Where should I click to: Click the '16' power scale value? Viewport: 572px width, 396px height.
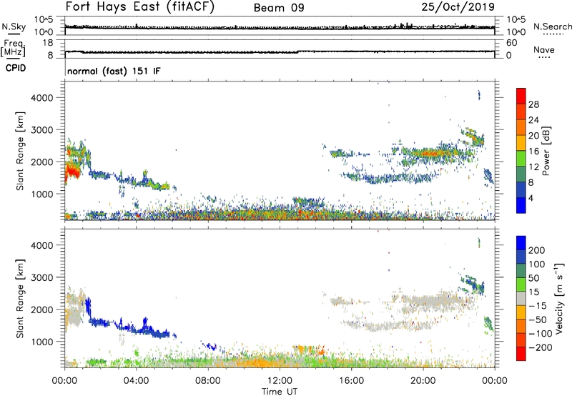tap(533, 152)
